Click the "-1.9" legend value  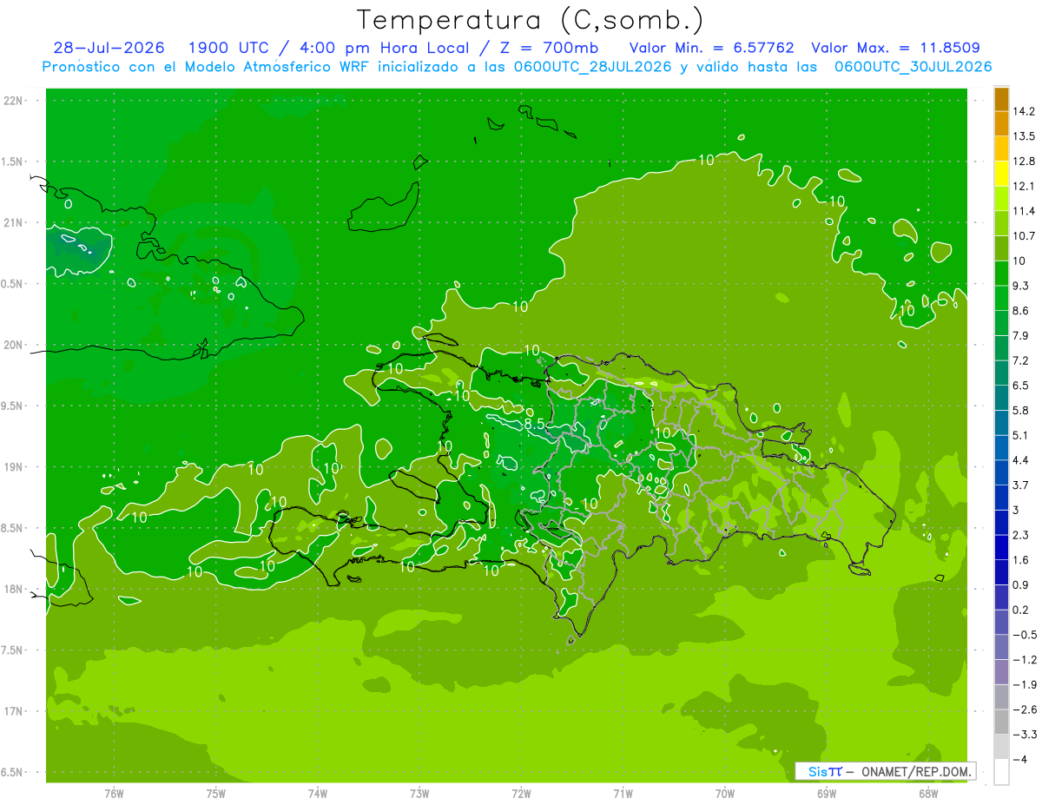(x=1024, y=684)
